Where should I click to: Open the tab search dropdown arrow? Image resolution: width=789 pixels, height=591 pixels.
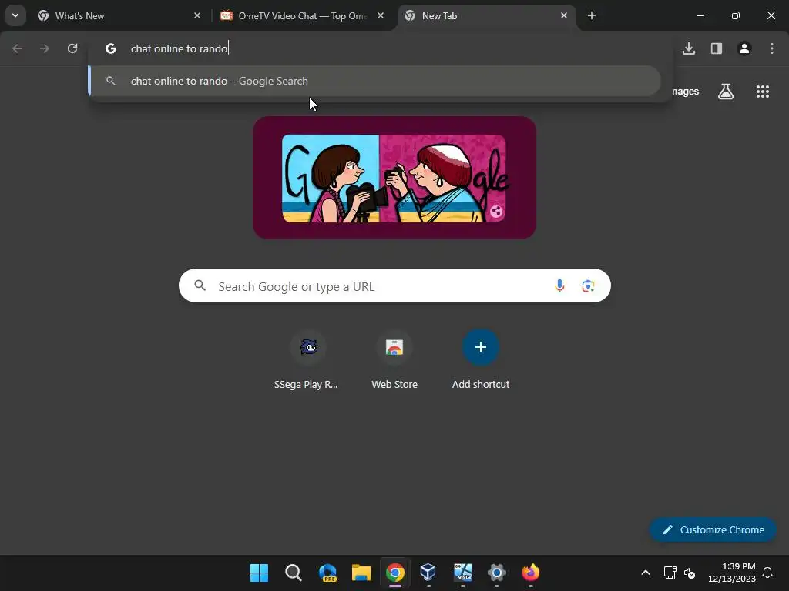[x=15, y=15]
